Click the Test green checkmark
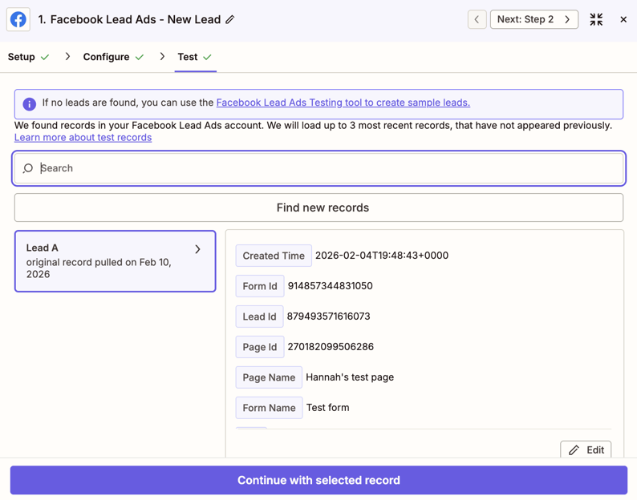The width and height of the screenshot is (637, 500). click(207, 57)
